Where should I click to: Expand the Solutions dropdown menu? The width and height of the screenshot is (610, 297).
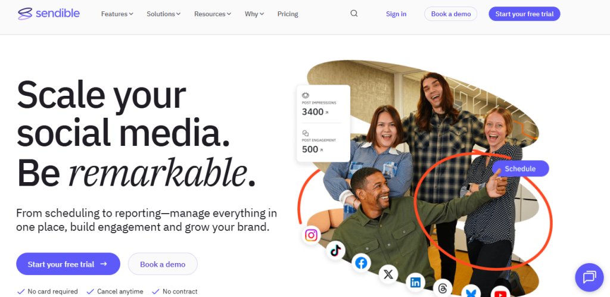pyautogui.click(x=163, y=14)
